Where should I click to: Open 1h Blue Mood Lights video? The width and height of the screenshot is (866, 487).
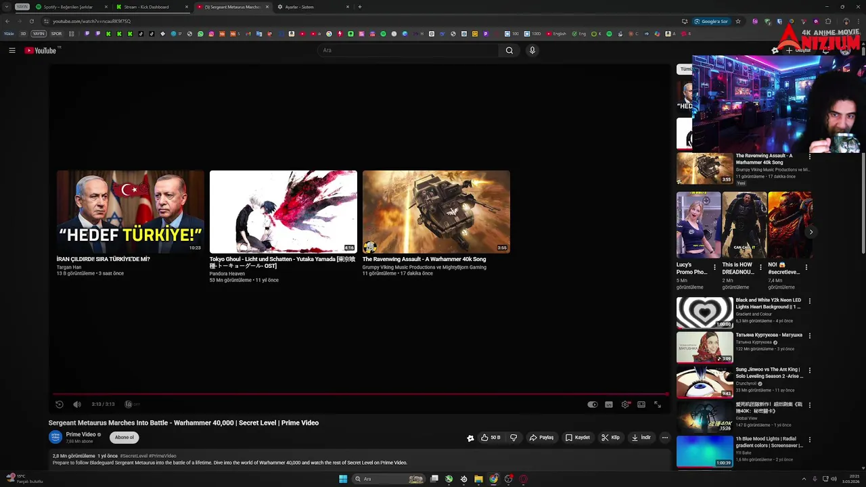[705, 451]
